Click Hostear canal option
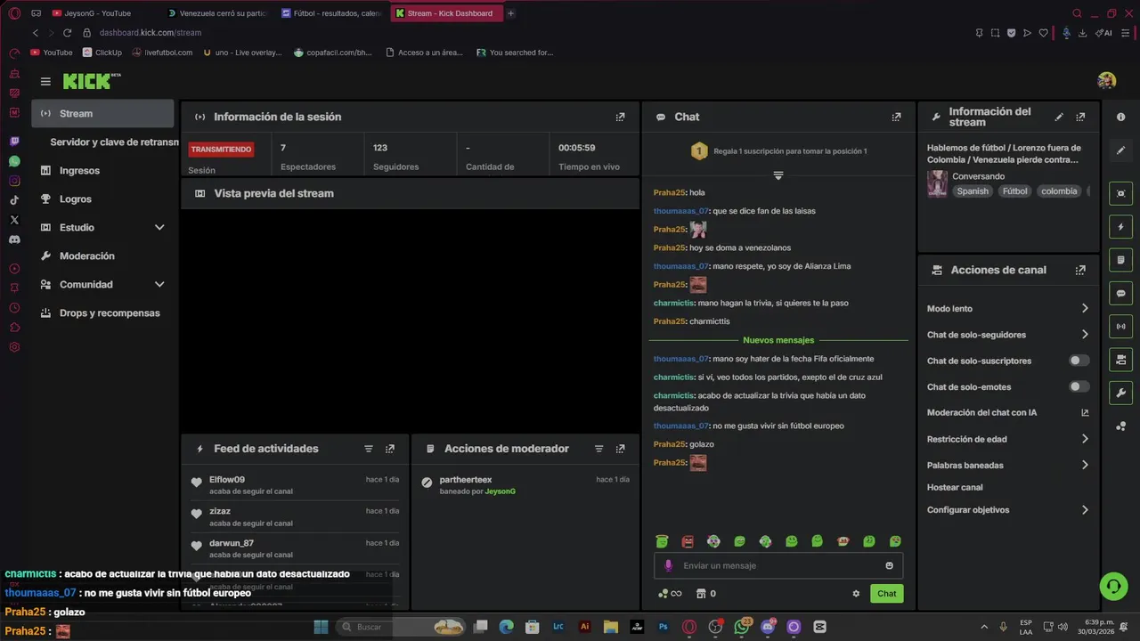The width and height of the screenshot is (1140, 641). click(955, 488)
